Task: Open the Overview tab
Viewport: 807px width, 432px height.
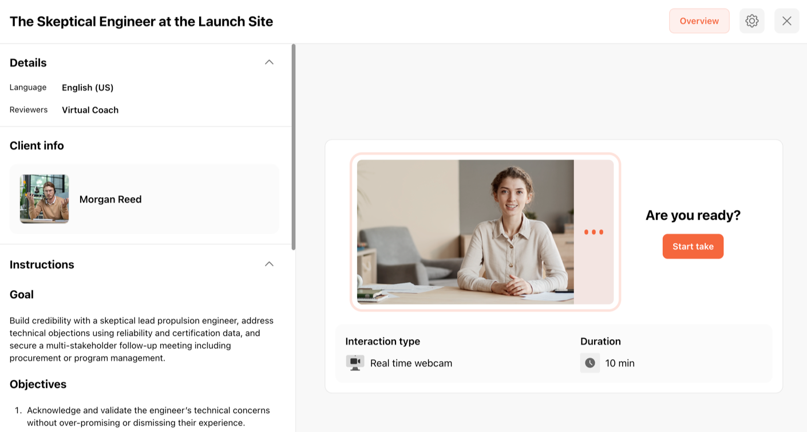Action: 699,21
